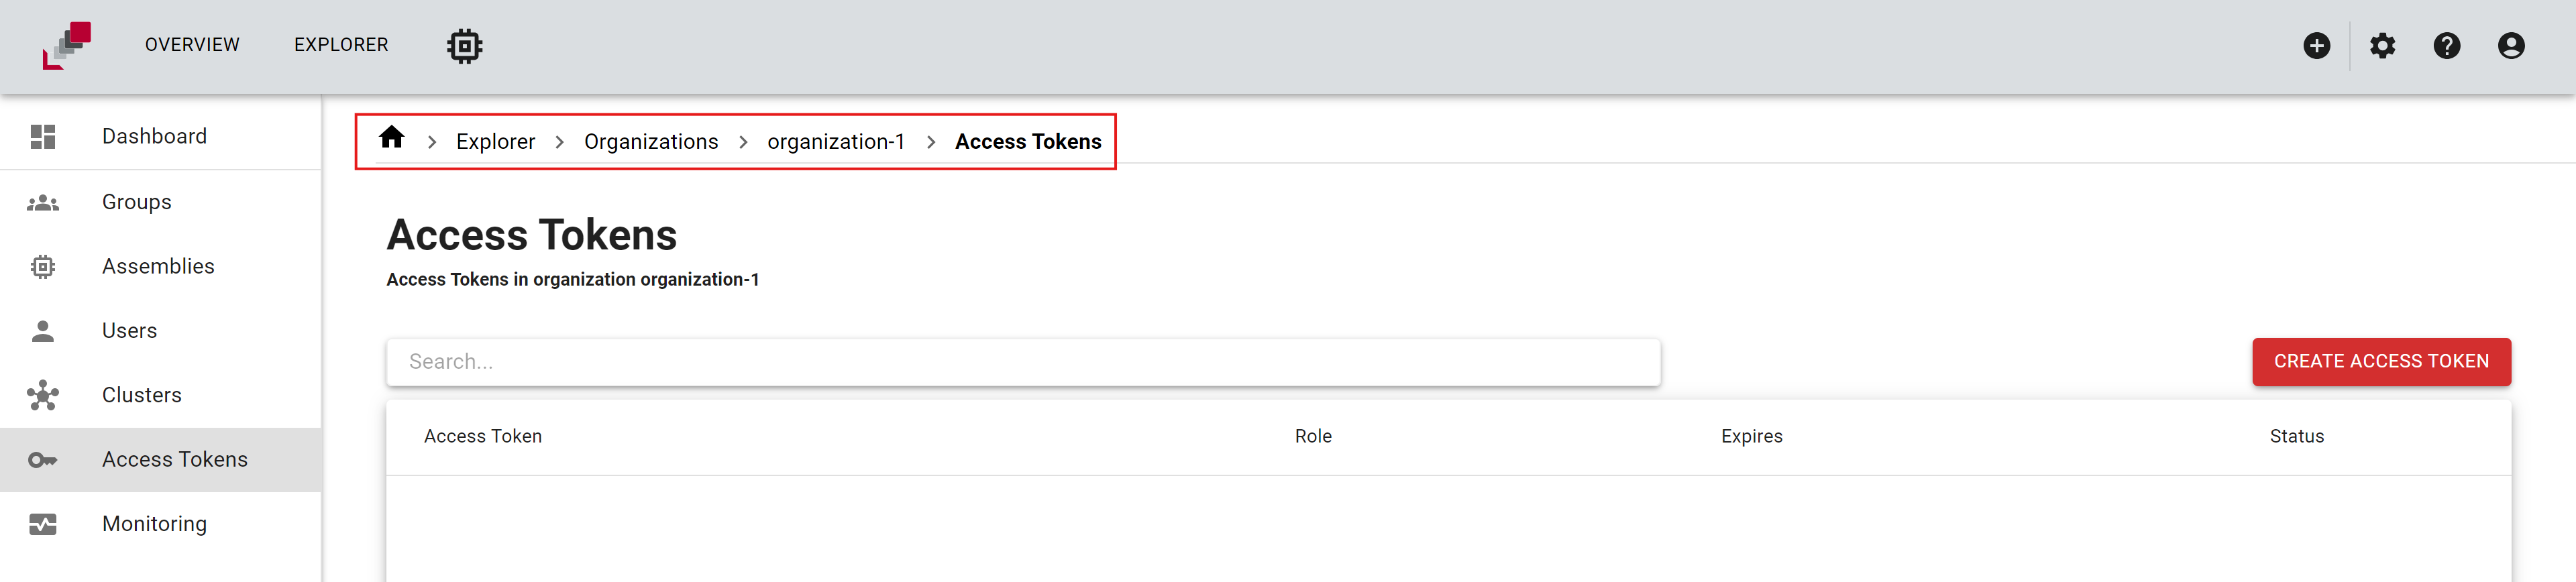Switch to the EXPLORER tab

coord(341,45)
